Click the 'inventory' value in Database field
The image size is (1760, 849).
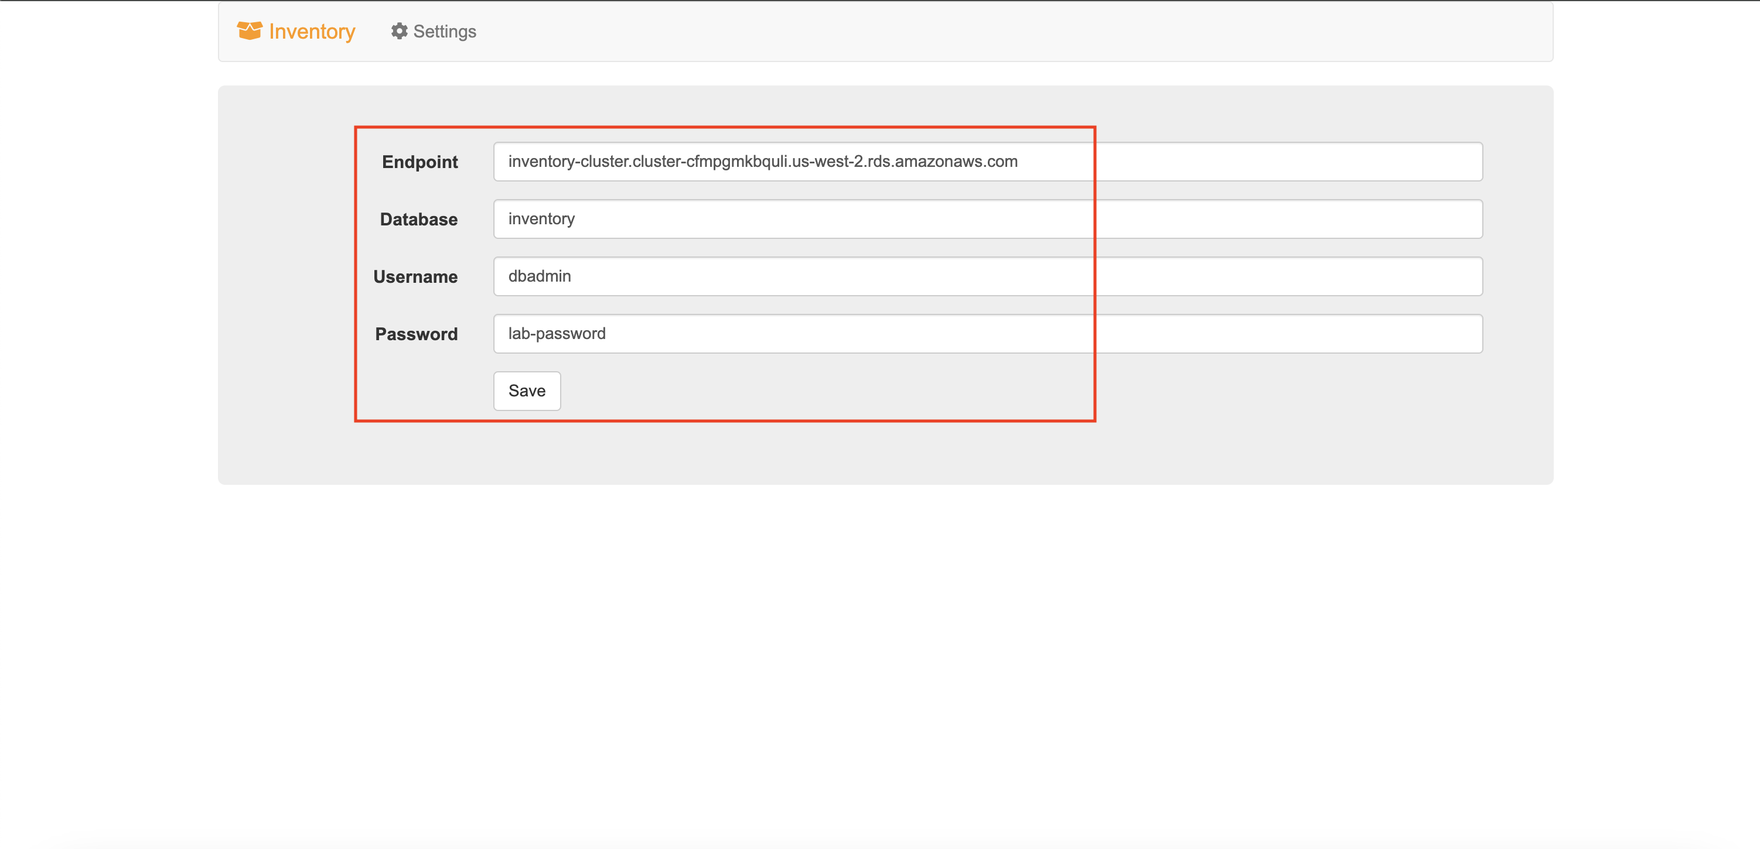[x=541, y=219]
